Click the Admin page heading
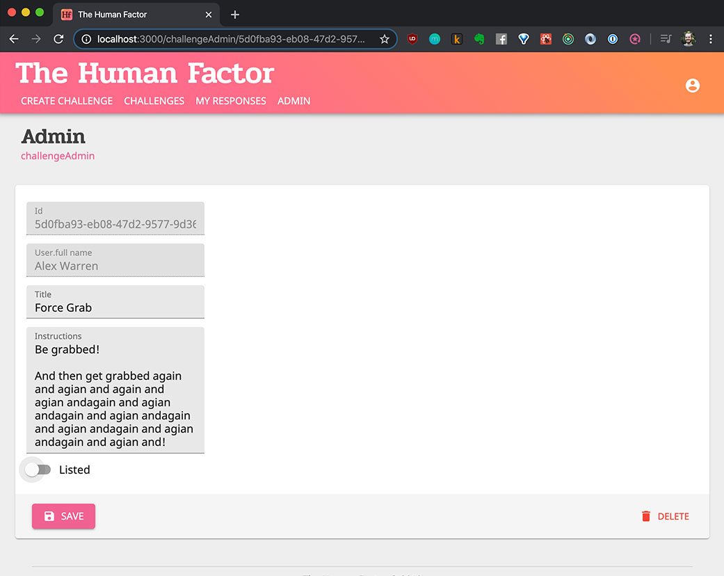 coord(54,137)
